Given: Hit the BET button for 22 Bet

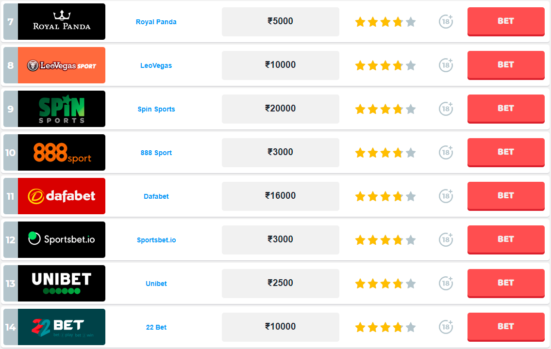Looking at the screenshot, I should click(506, 327).
